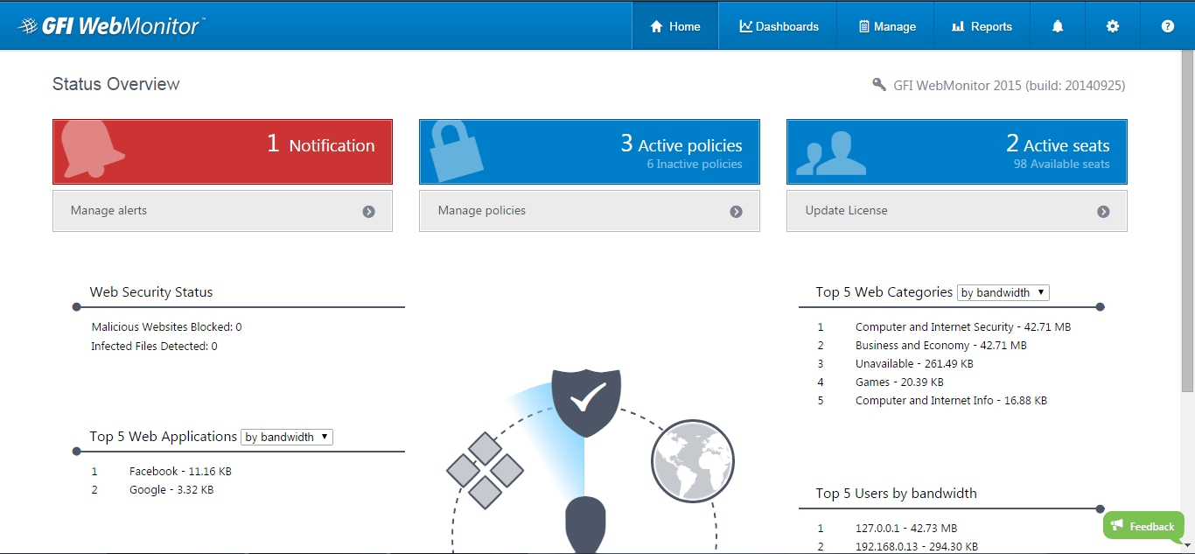This screenshot has height=554, width=1195.
Task: Click the Web Security Status heading
Action: [151, 292]
